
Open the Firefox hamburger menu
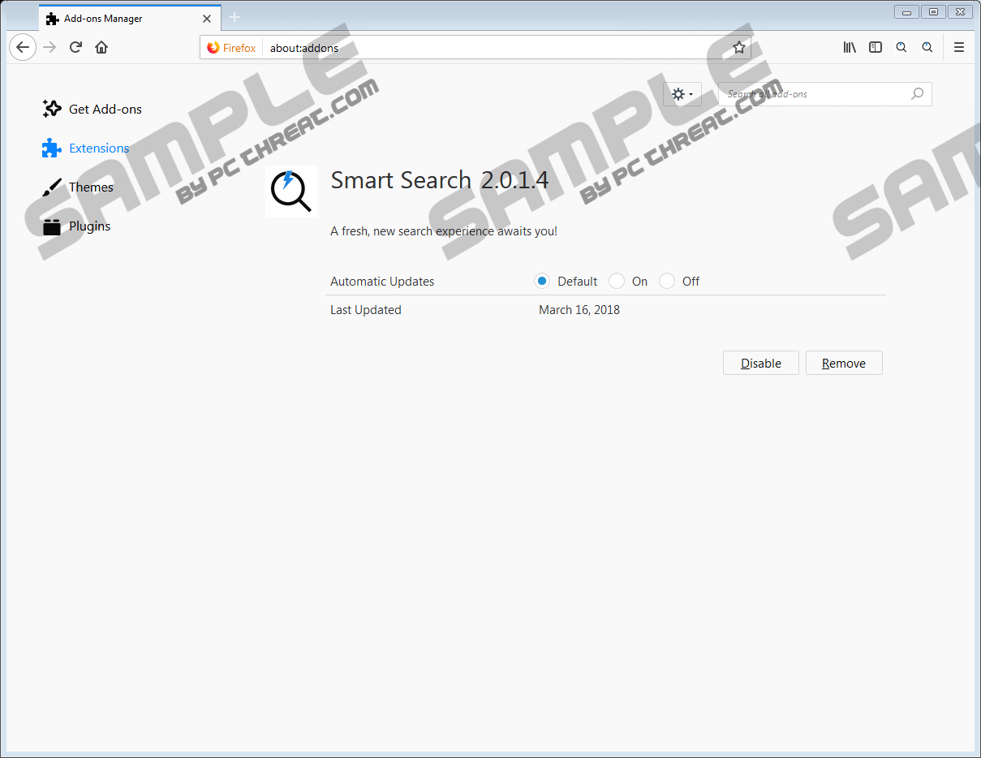(959, 48)
